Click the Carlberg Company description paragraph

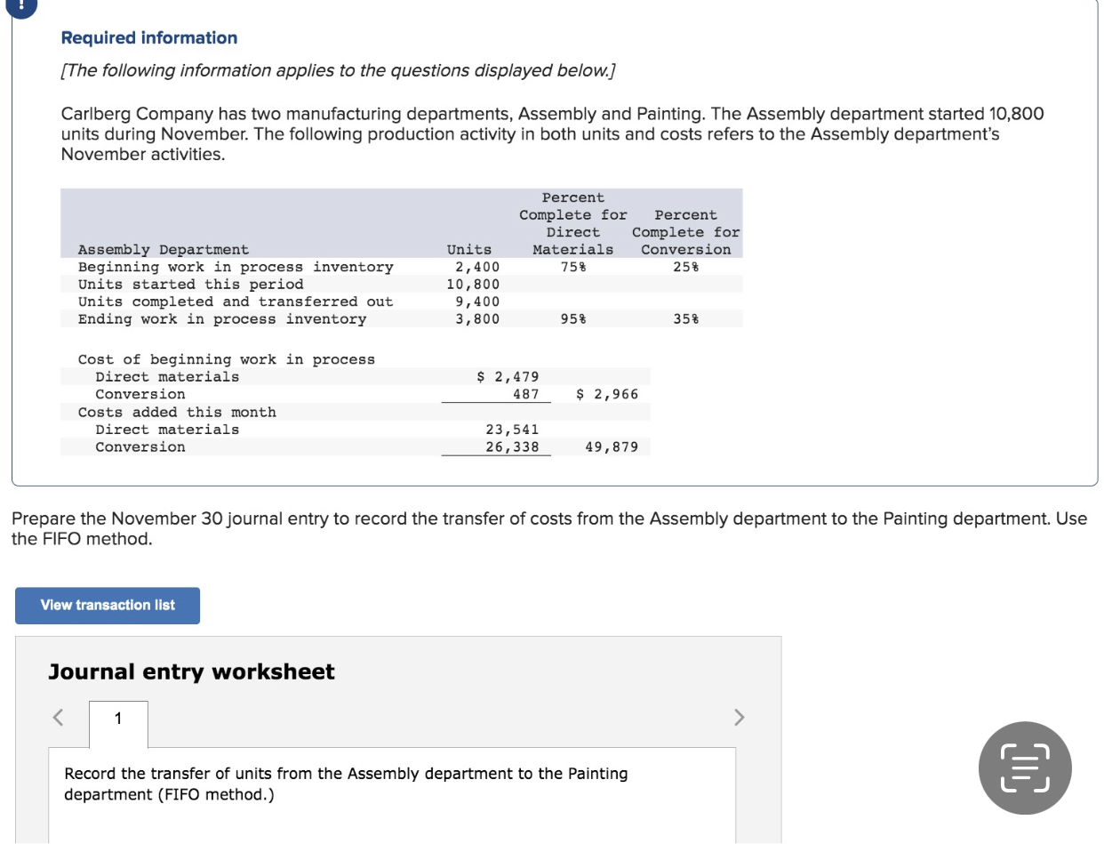552,134
